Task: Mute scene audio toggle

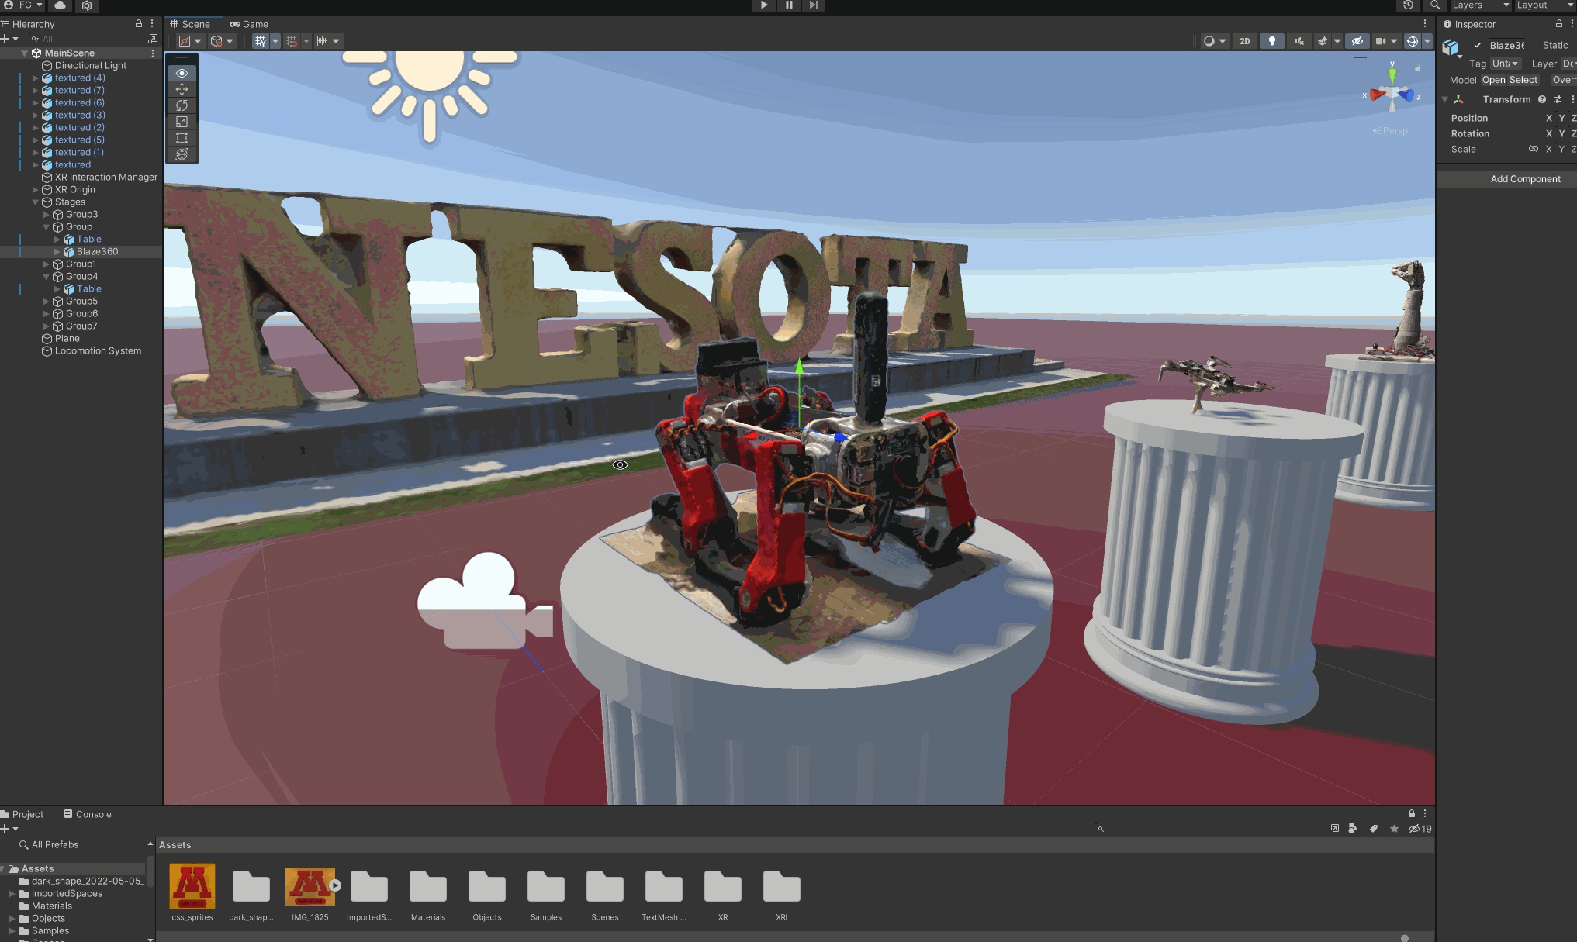Action: click(1299, 41)
